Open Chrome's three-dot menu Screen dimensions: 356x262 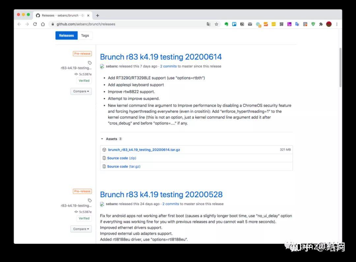337,24
